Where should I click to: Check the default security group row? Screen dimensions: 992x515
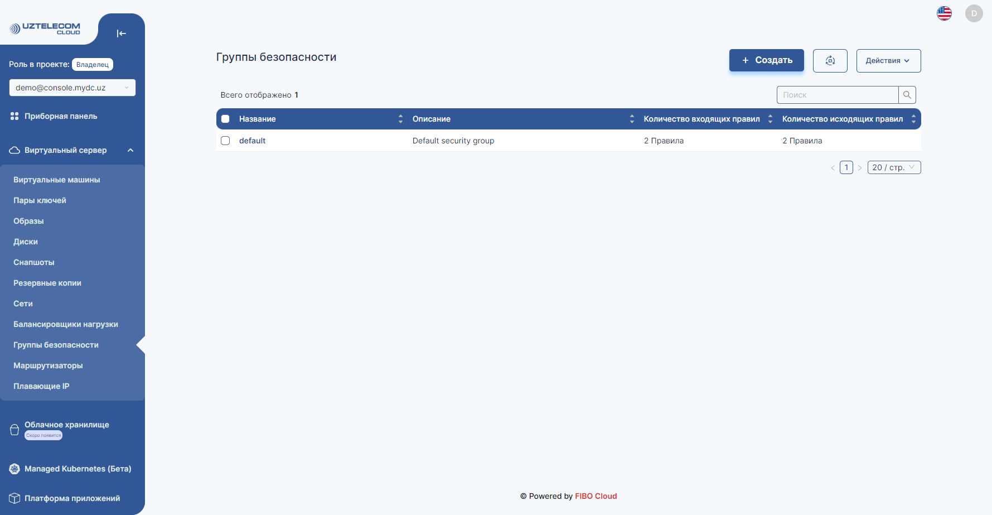point(225,141)
